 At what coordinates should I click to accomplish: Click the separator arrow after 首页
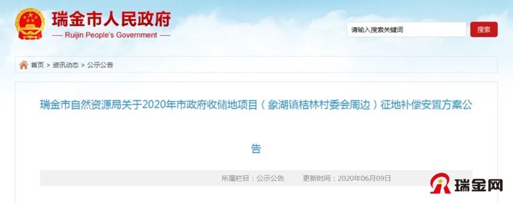pos(48,65)
